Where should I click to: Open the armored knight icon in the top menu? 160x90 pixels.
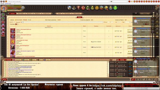click(88, 8)
